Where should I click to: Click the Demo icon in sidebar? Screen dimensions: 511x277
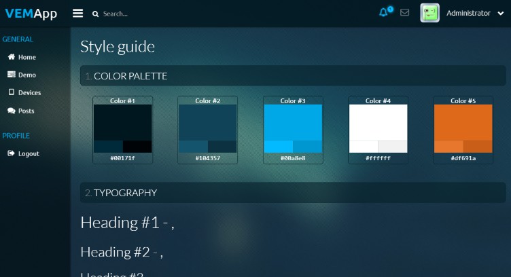point(12,75)
